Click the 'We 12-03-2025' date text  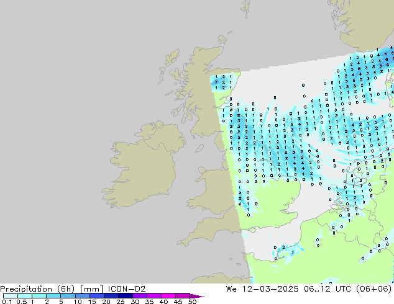pos(262,289)
